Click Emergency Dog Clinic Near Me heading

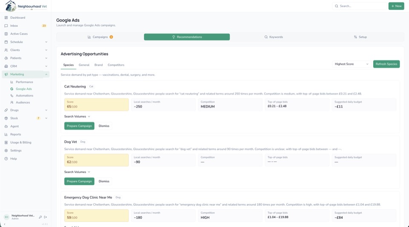pyautogui.click(x=88, y=197)
